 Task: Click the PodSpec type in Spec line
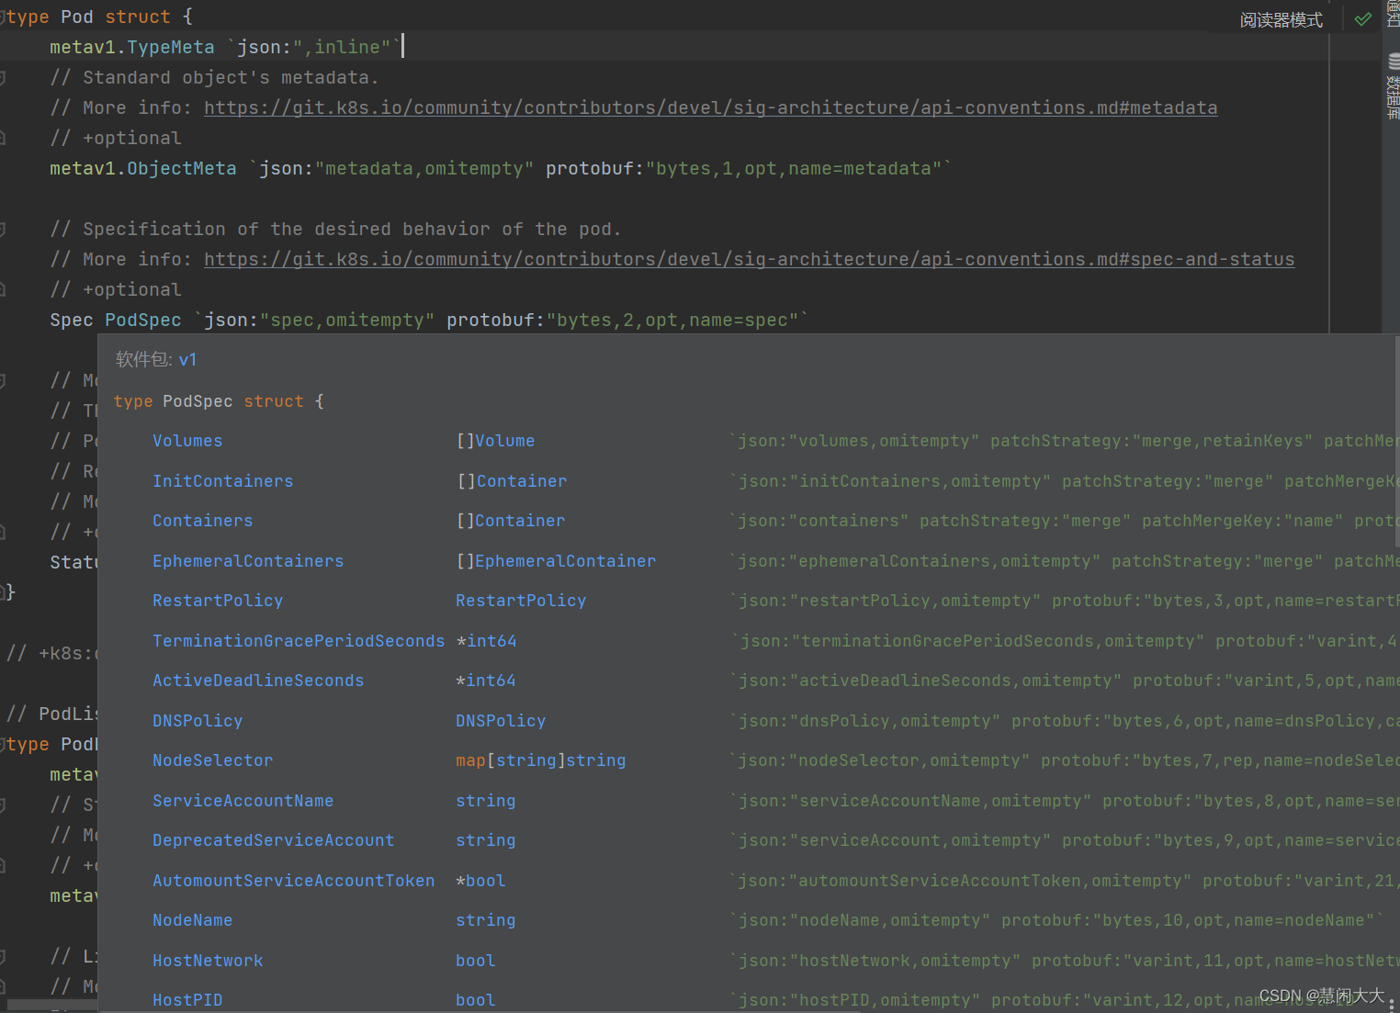click(x=143, y=321)
